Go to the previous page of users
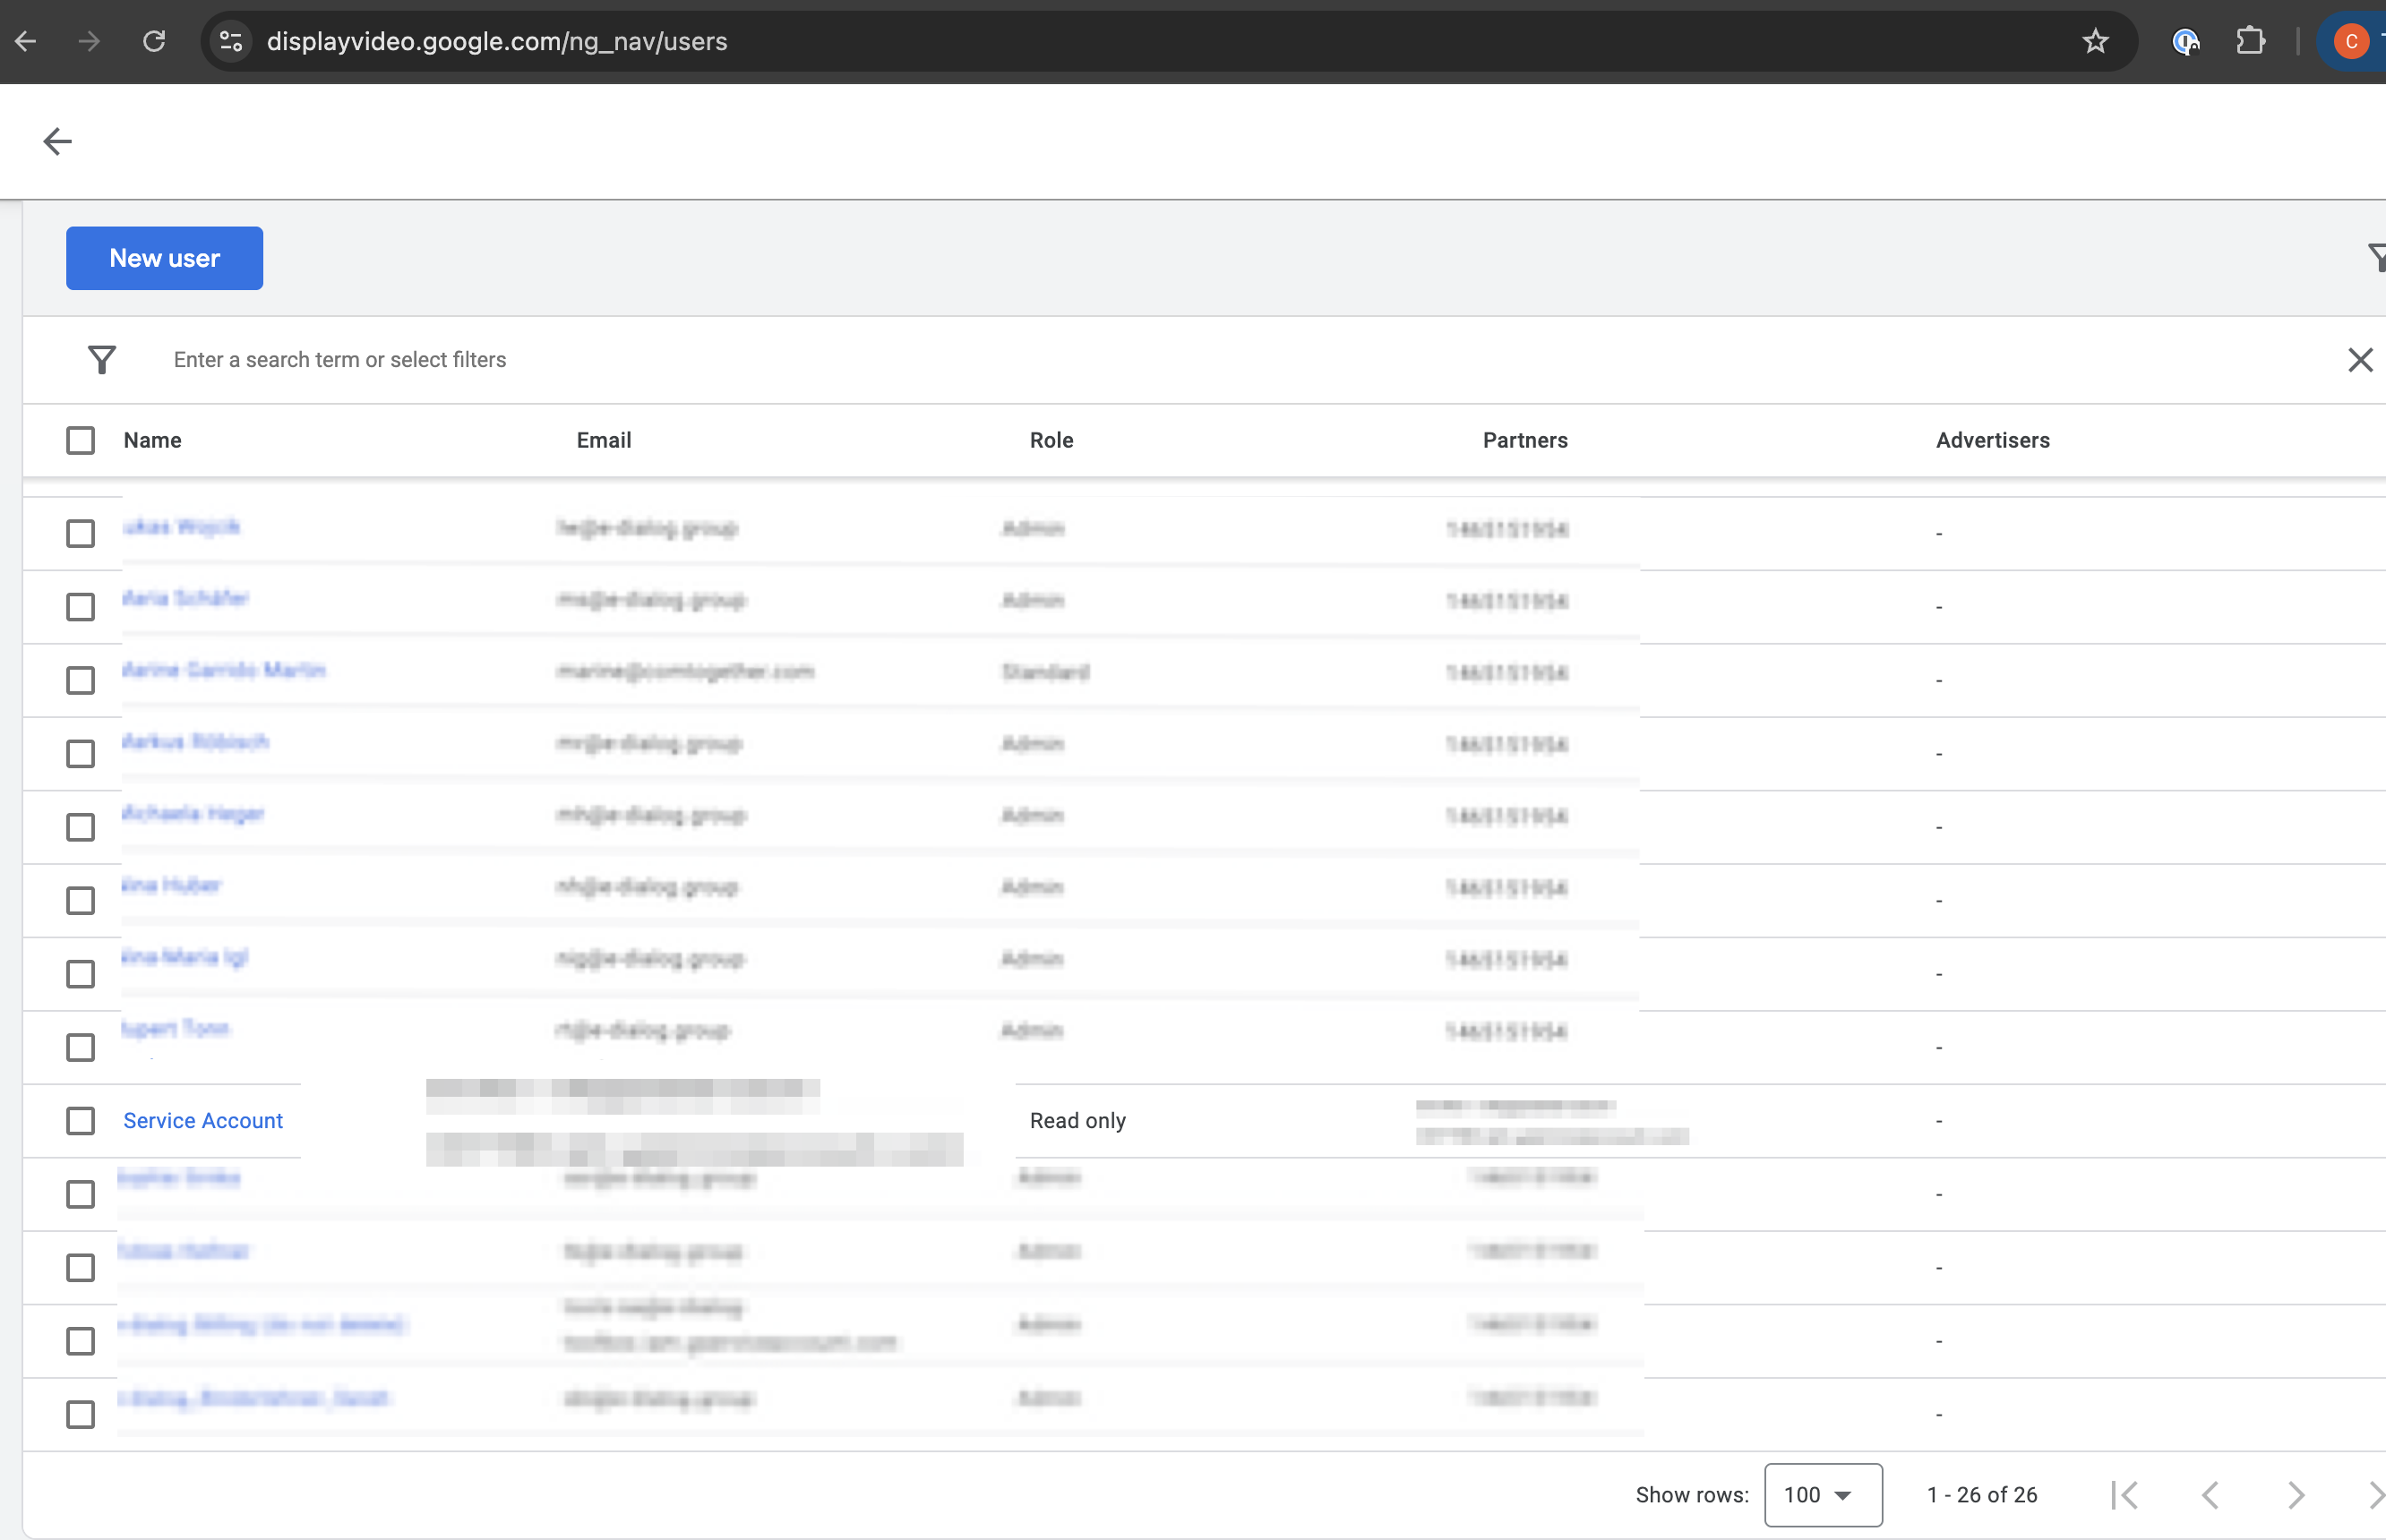 pos(2210,1495)
